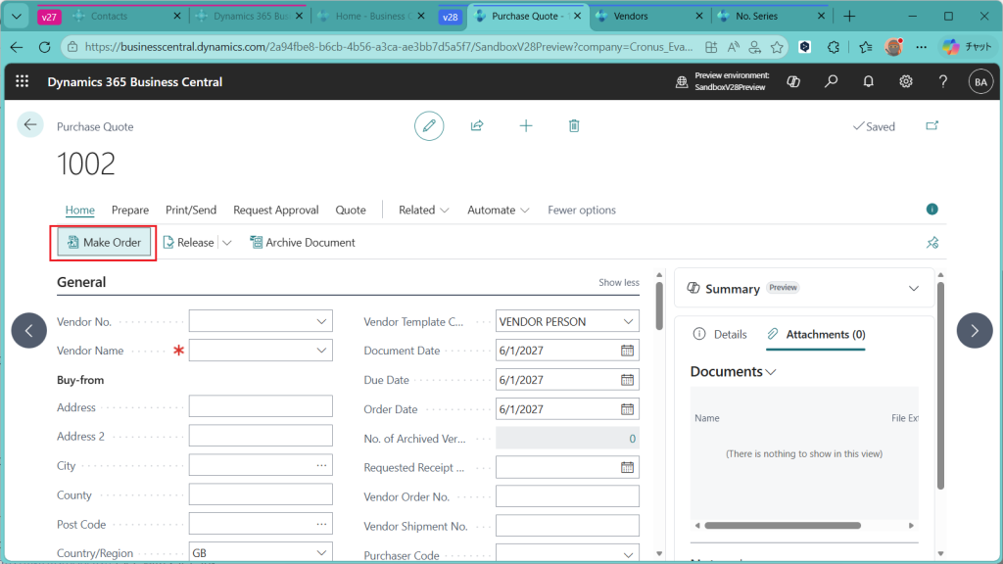Open Document Date calendar picker
Viewport: 1003px width, 564px height.
pyautogui.click(x=627, y=351)
